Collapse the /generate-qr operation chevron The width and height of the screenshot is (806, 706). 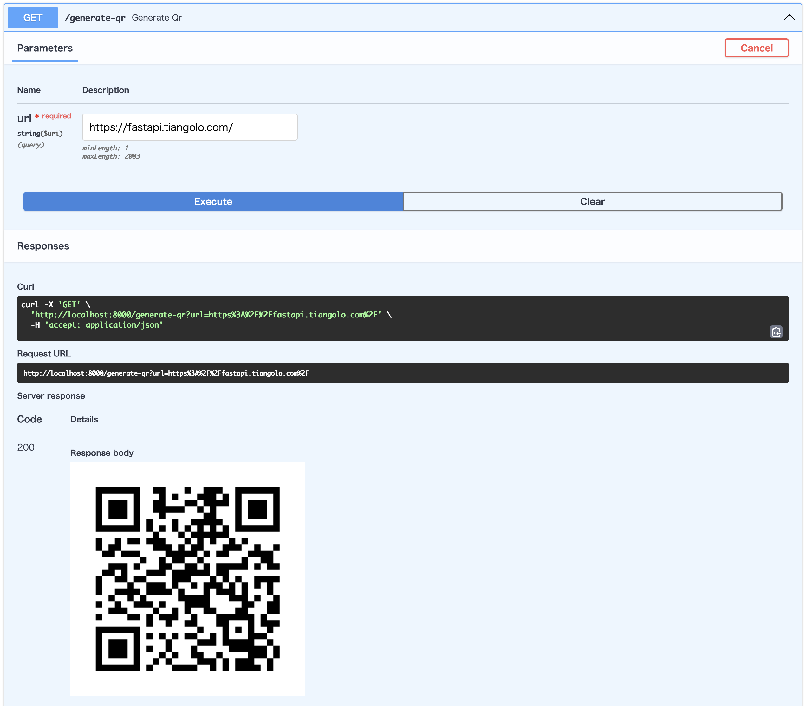click(789, 17)
